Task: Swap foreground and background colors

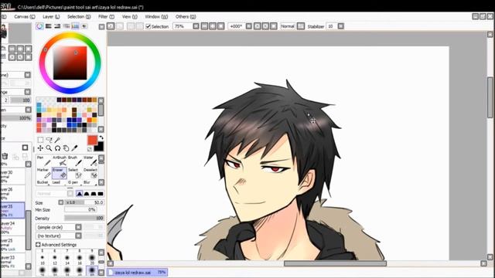Action: [101, 137]
